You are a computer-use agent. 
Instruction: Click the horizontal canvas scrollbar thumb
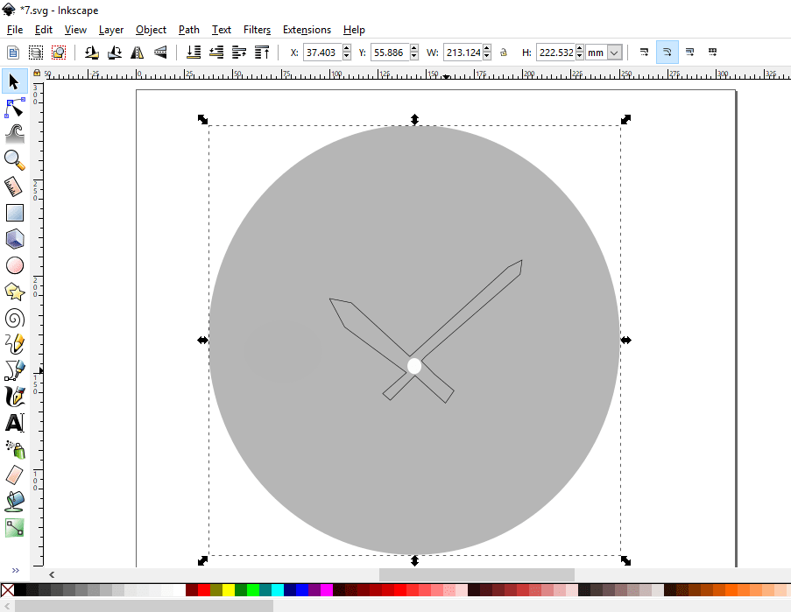click(x=477, y=574)
